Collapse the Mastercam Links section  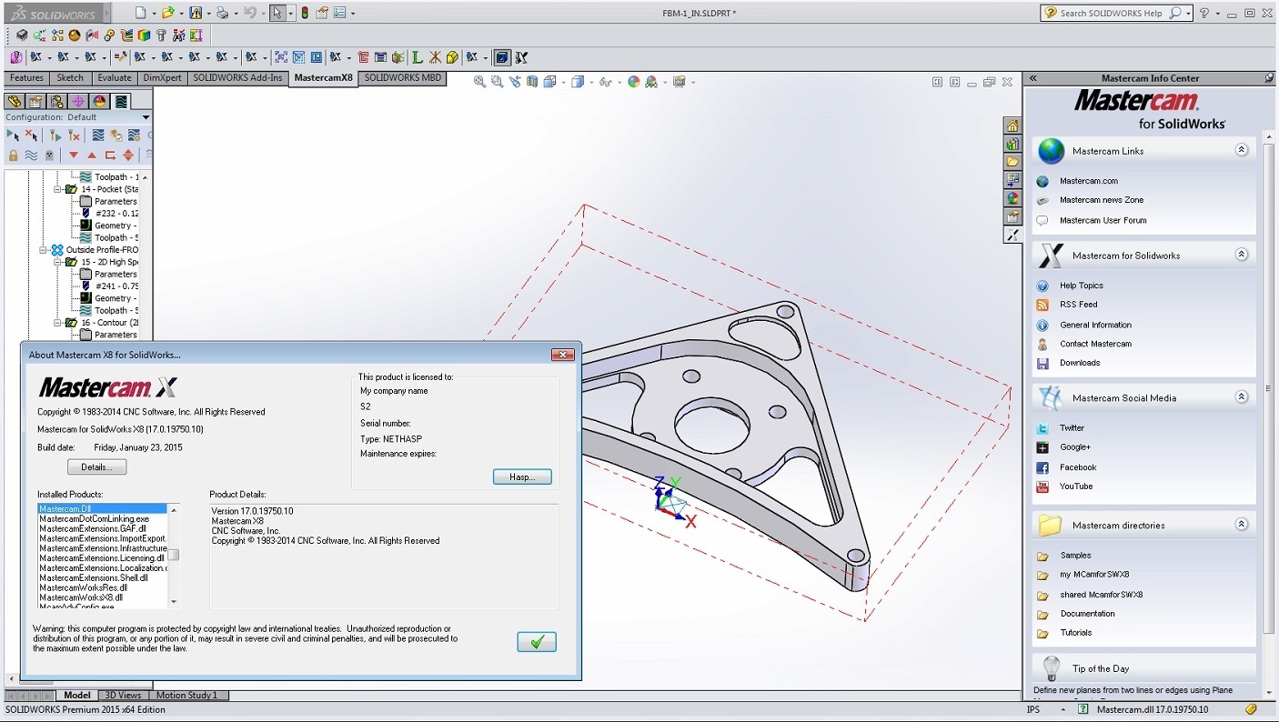click(1242, 150)
